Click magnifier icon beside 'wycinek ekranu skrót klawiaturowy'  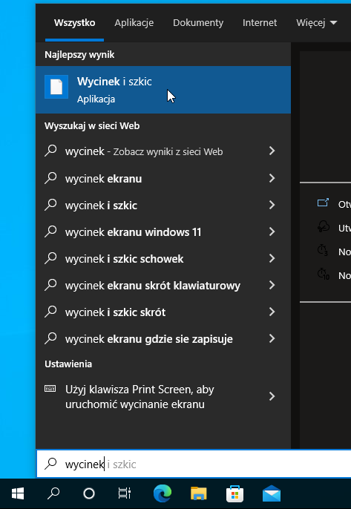(50, 285)
